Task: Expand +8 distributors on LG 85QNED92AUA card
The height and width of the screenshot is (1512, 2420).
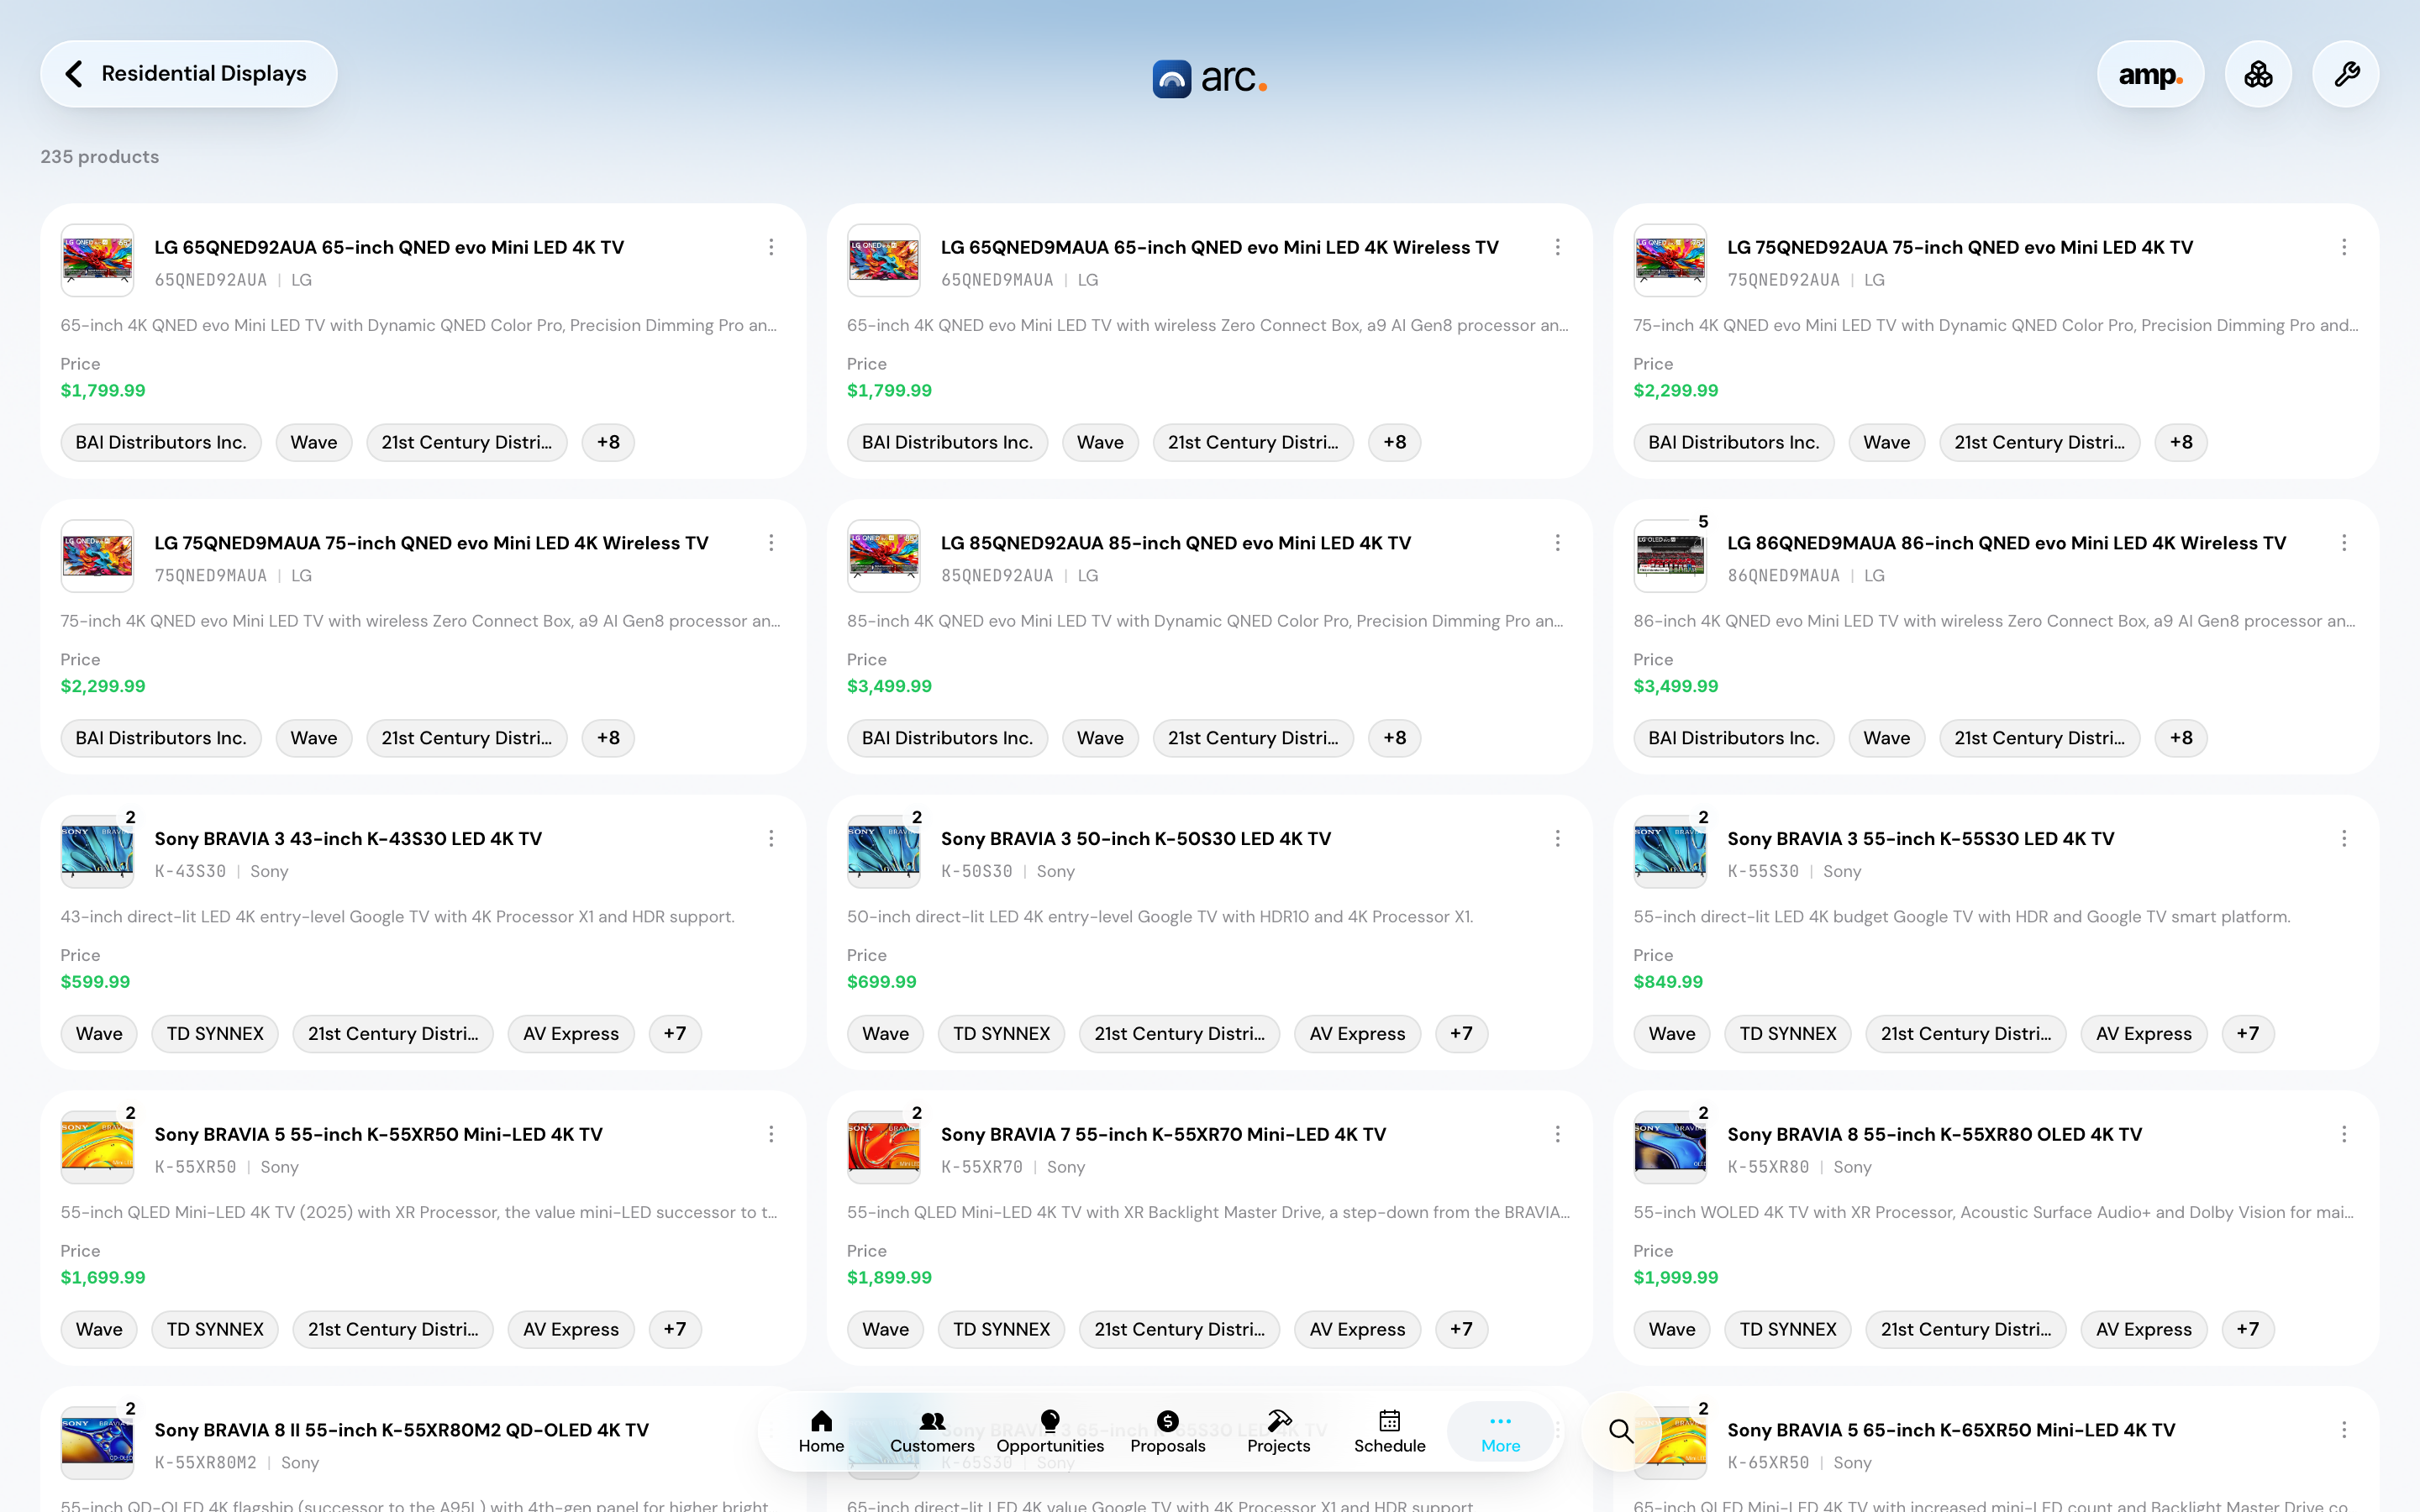Action: pos(1394,738)
